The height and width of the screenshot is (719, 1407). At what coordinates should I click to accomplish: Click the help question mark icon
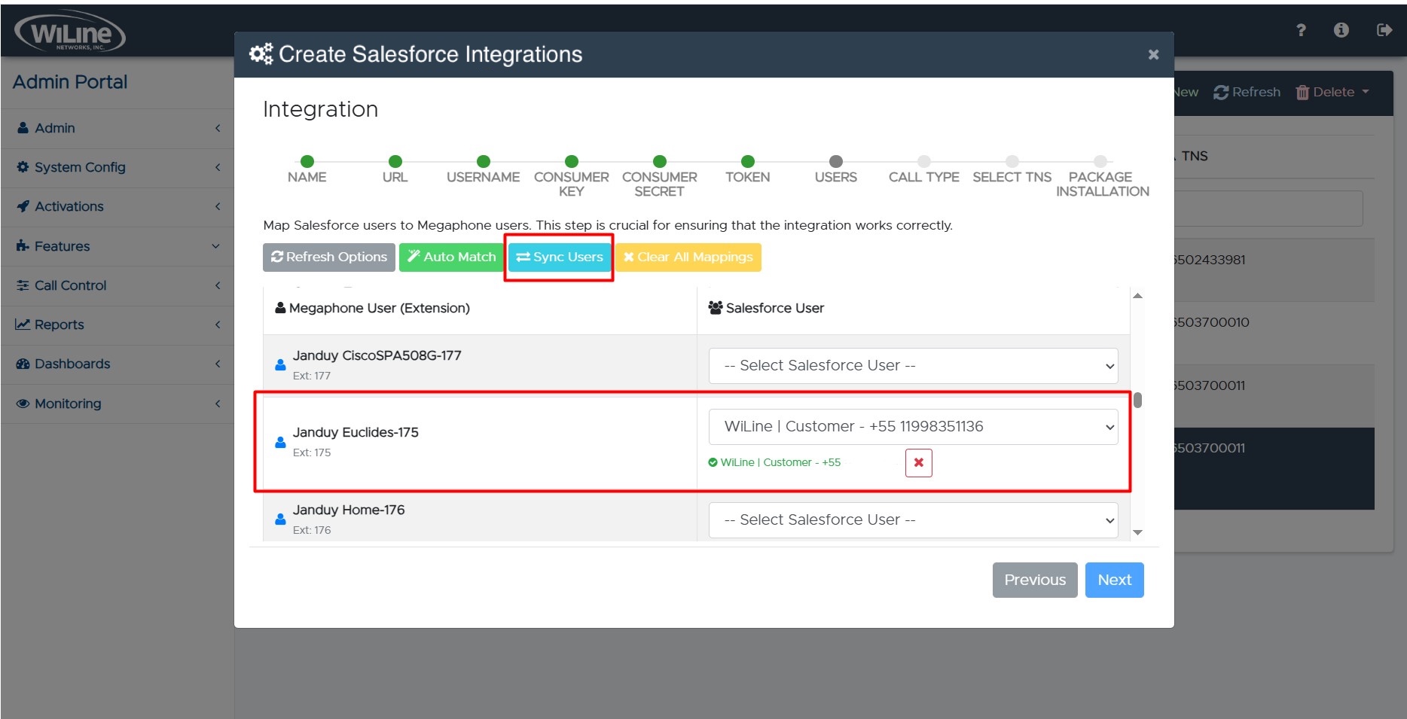point(1301,30)
